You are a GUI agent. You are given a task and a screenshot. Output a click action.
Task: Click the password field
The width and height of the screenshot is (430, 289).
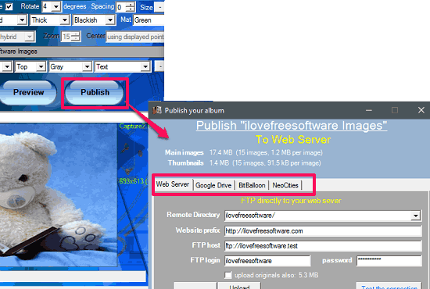(389, 261)
